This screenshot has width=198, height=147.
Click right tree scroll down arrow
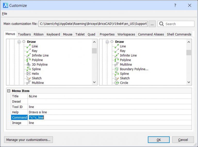click(x=189, y=82)
